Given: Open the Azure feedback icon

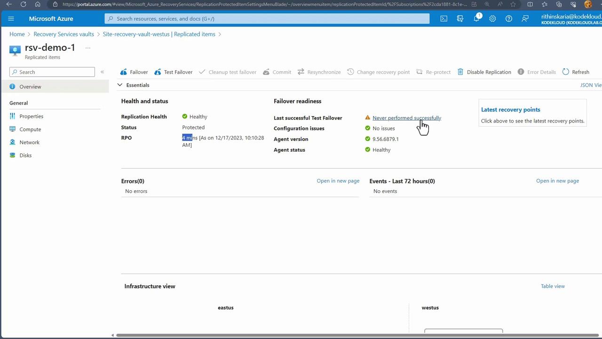Looking at the screenshot, I should [x=525, y=19].
